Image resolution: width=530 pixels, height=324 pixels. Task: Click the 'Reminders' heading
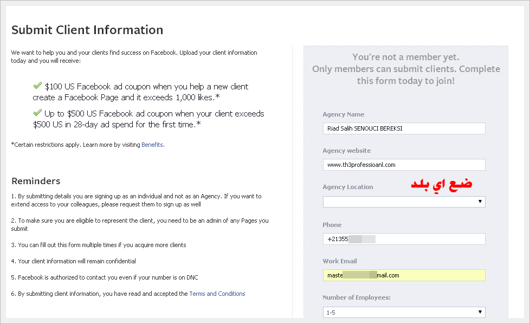36,181
